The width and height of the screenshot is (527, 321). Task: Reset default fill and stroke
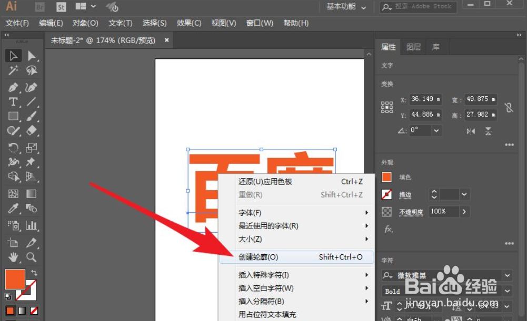coord(8,296)
